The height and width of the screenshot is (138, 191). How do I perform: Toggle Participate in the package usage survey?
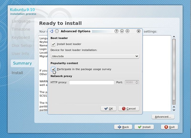(53, 69)
